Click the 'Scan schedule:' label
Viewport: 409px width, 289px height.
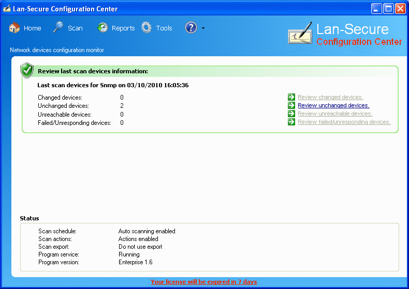(x=57, y=231)
